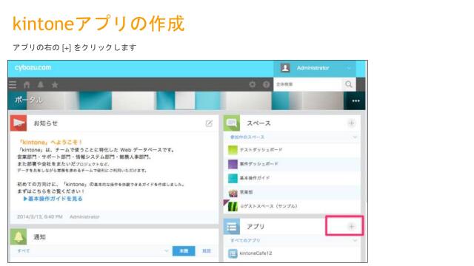Click the teal 基本操作ガイド thumbnail
The image size is (474, 266).
point(233,178)
